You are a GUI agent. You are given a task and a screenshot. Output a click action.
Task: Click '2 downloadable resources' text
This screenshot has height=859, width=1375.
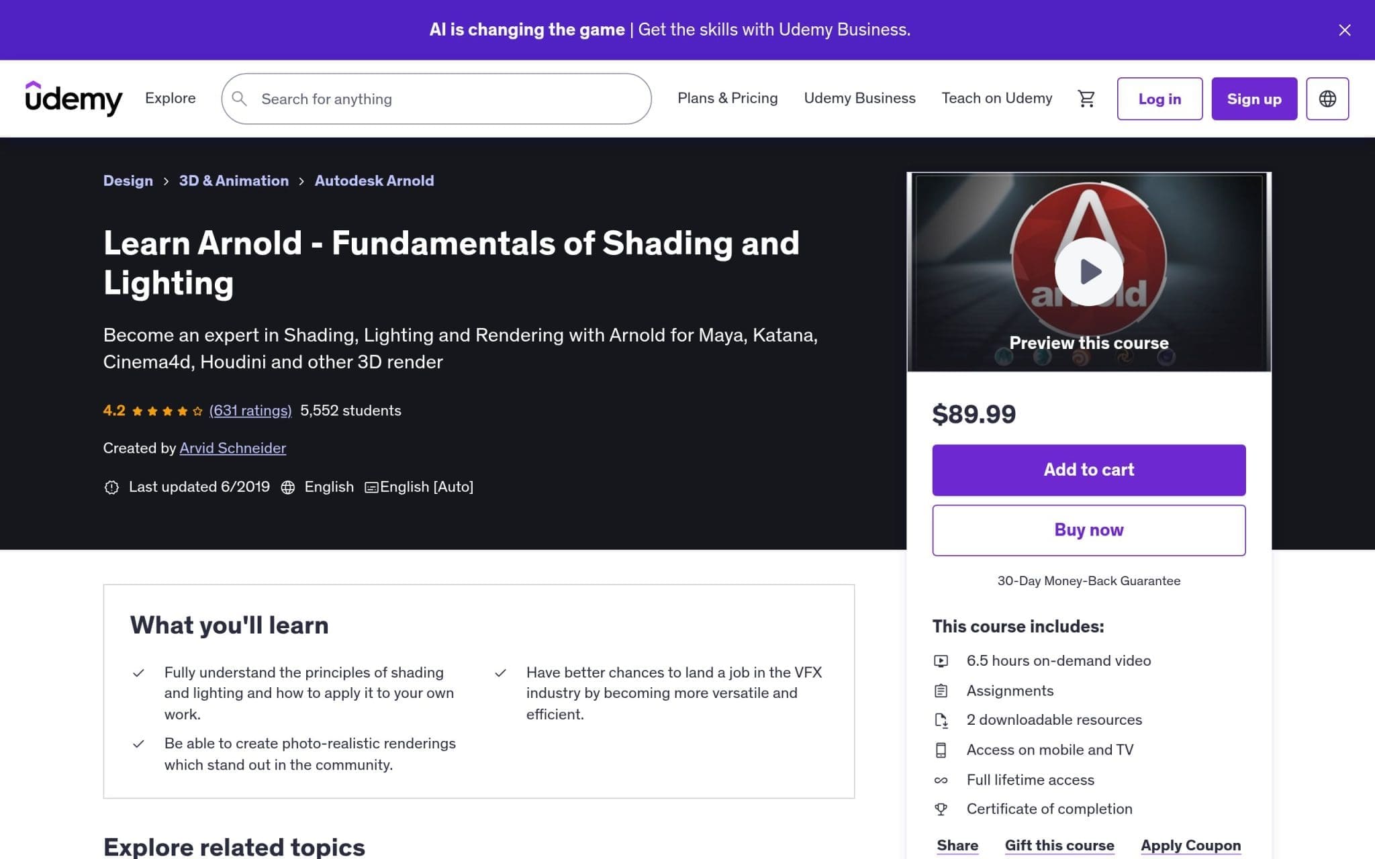1054,720
